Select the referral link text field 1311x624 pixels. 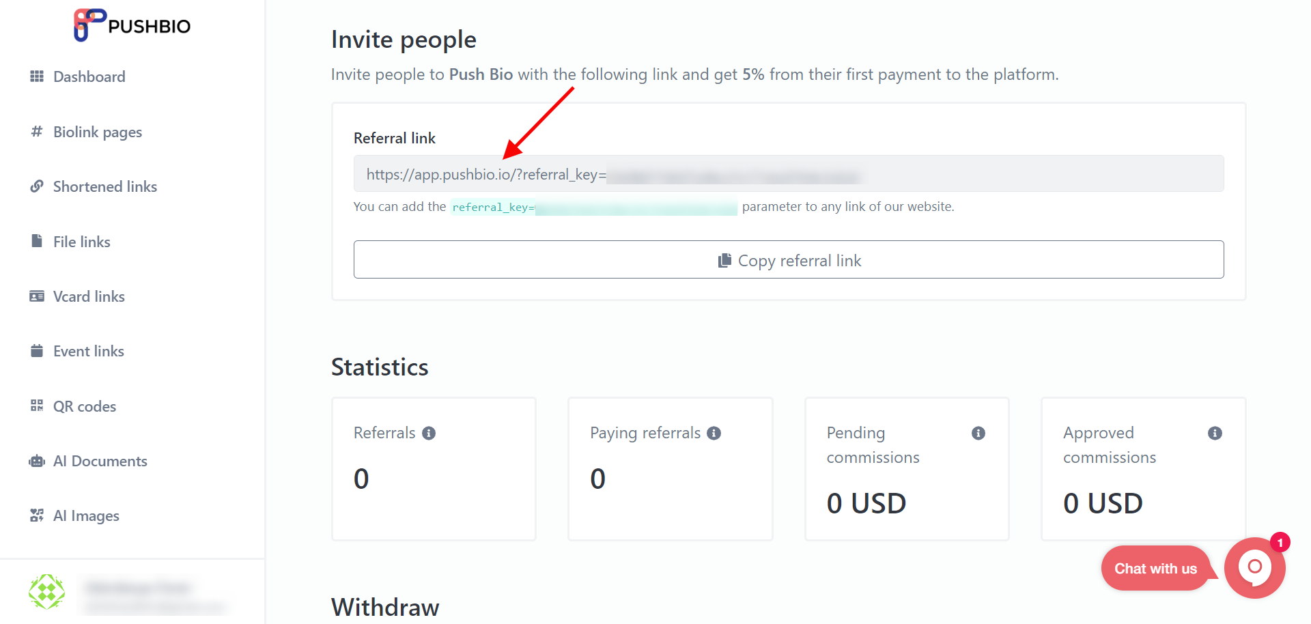coord(789,173)
